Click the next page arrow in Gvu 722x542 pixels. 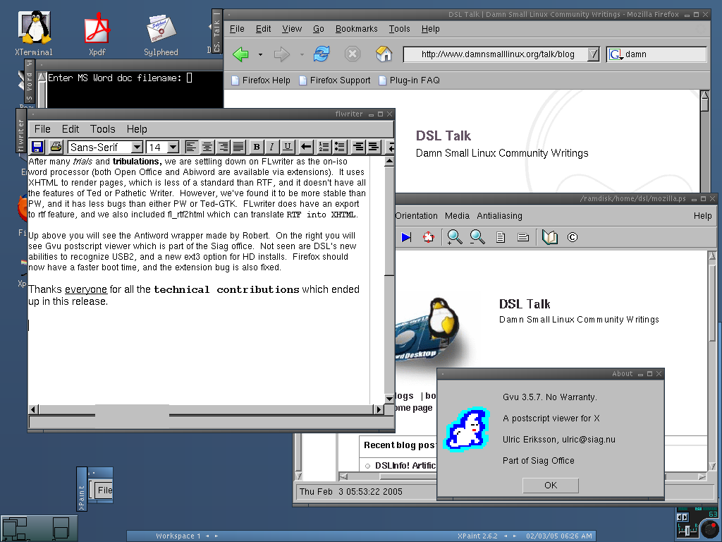(406, 237)
